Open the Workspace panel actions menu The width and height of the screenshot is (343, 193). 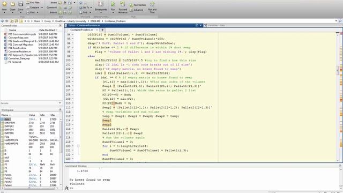pyautogui.click(x=60, y=110)
